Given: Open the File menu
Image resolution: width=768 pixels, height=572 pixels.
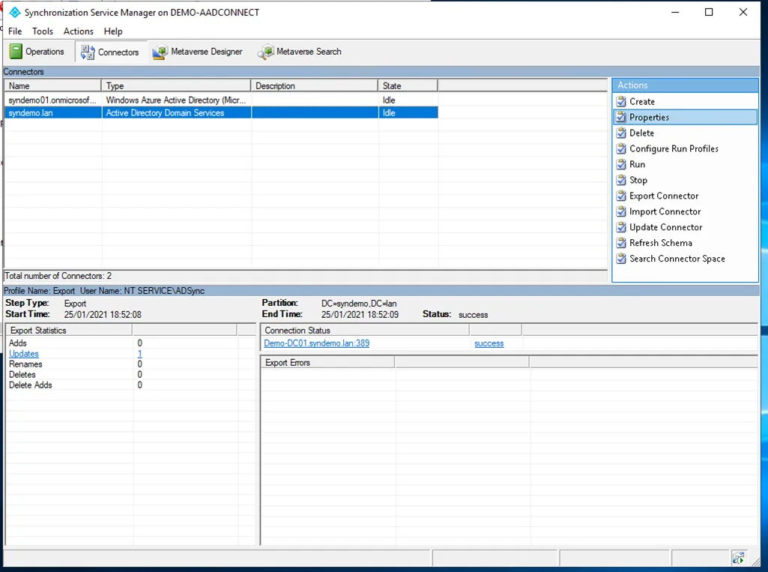Looking at the screenshot, I should (15, 31).
